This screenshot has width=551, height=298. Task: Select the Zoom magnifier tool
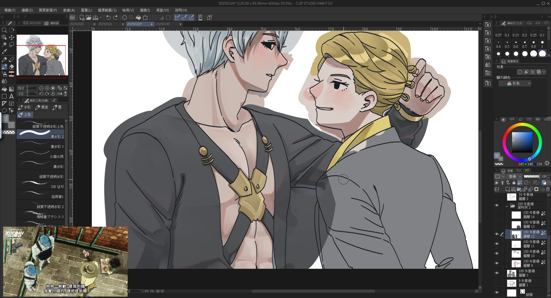pos(4,30)
